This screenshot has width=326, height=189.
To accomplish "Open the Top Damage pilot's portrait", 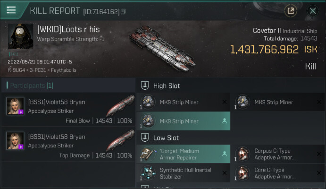I will (x=15, y=140).
